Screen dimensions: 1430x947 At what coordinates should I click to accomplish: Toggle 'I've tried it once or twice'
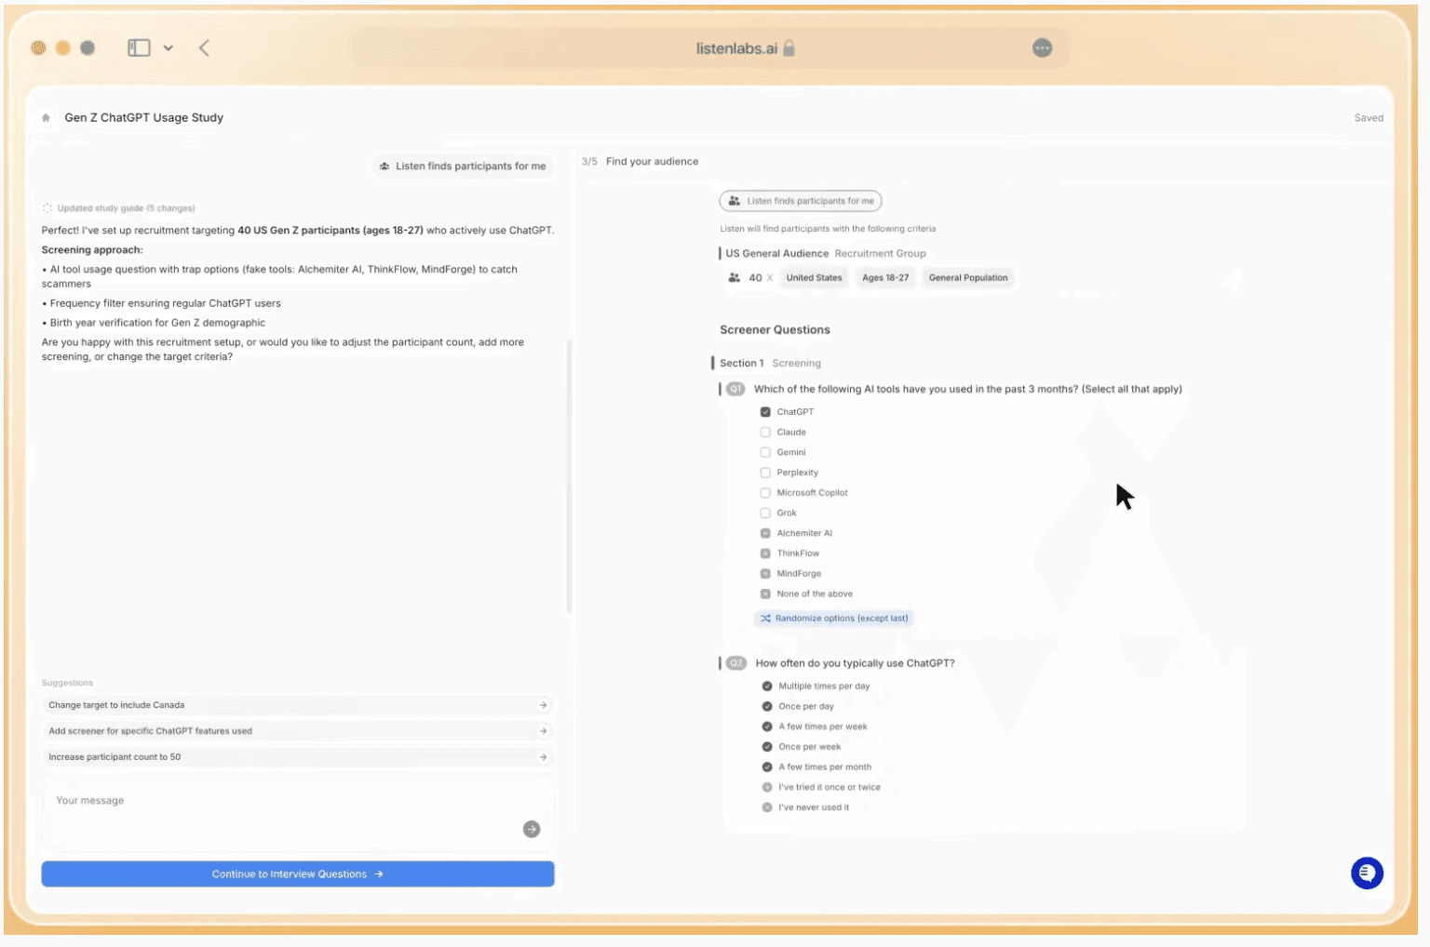click(x=767, y=788)
